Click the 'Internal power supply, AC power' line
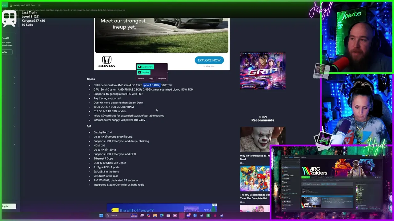Screen dimensions: 394x221 point(119,120)
